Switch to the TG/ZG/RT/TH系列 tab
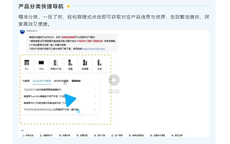Viewport: 230px width, 144px height. 41,81
